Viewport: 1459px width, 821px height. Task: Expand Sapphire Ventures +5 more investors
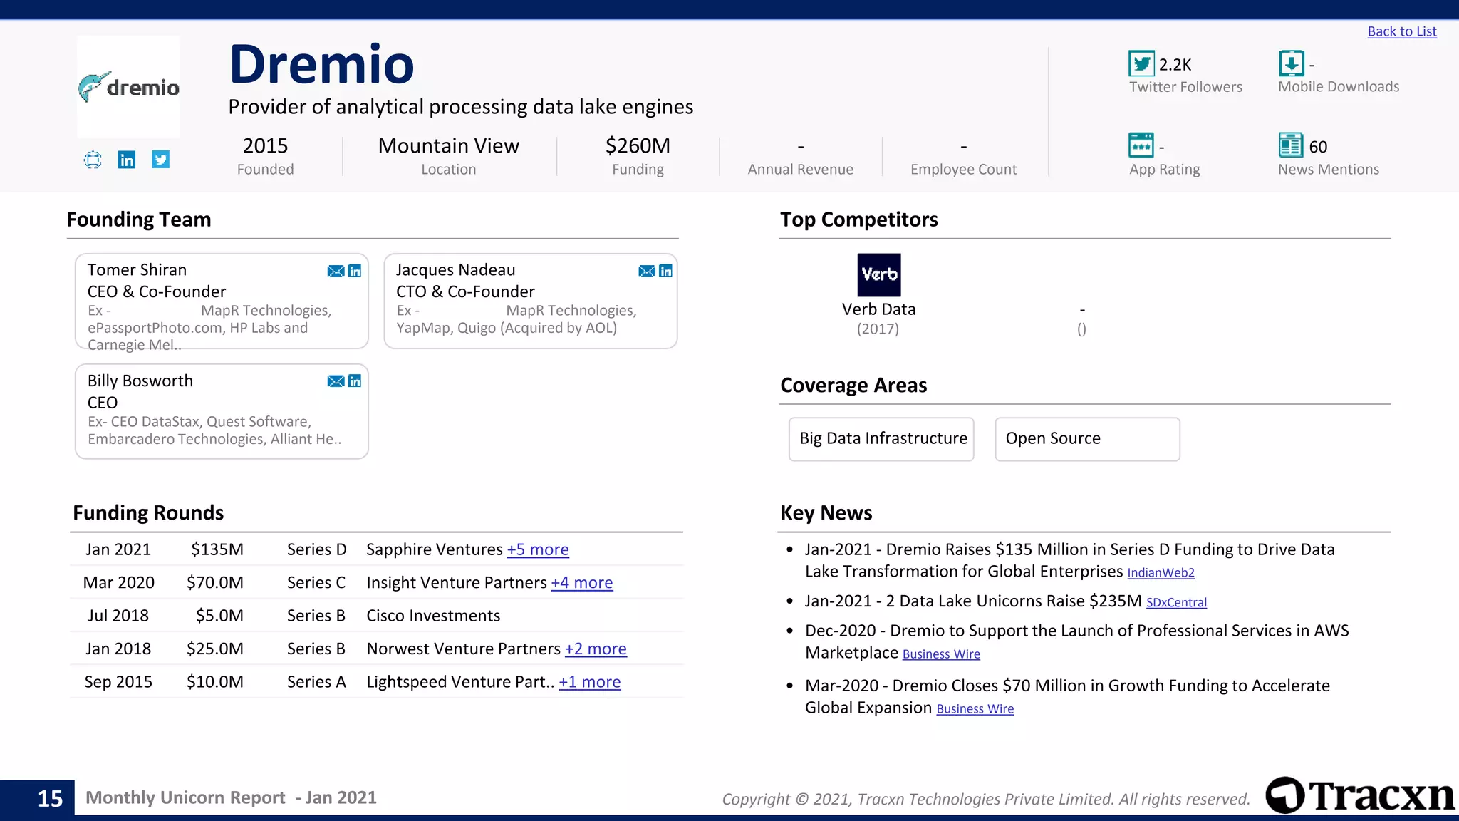tap(538, 549)
